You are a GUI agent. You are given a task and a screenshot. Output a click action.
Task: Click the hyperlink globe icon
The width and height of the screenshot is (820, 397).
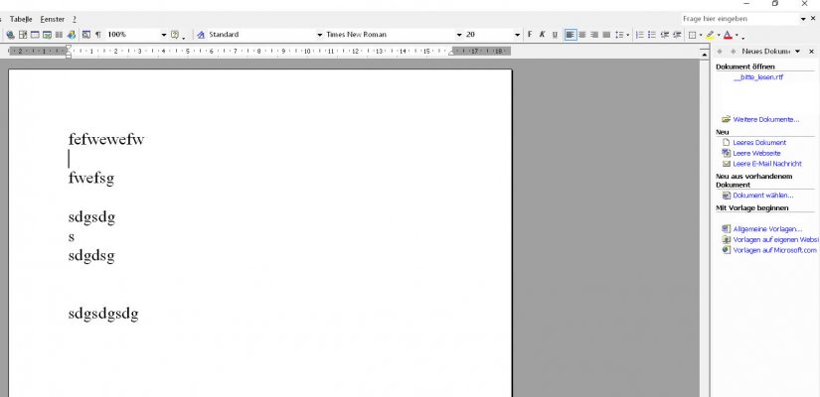[x=11, y=35]
